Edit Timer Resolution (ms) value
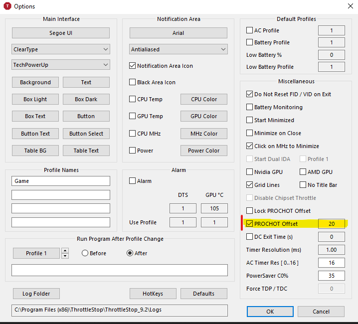Screen dimensions: 358x324 pyautogui.click(x=332, y=250)
